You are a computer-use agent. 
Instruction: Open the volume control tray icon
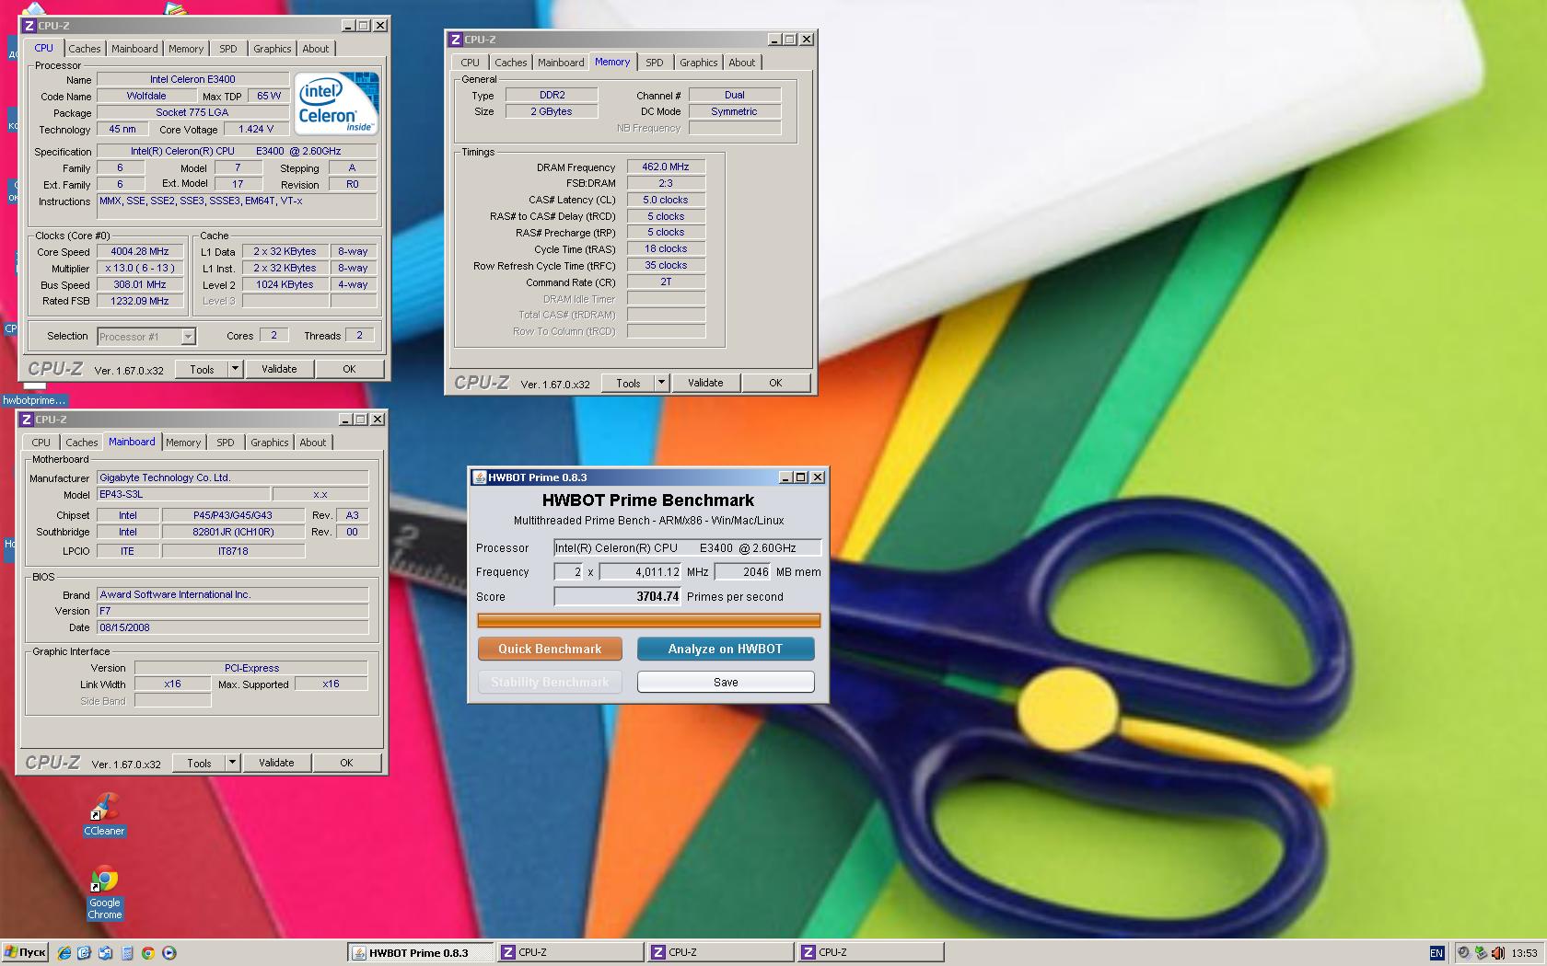point(1498,953)
